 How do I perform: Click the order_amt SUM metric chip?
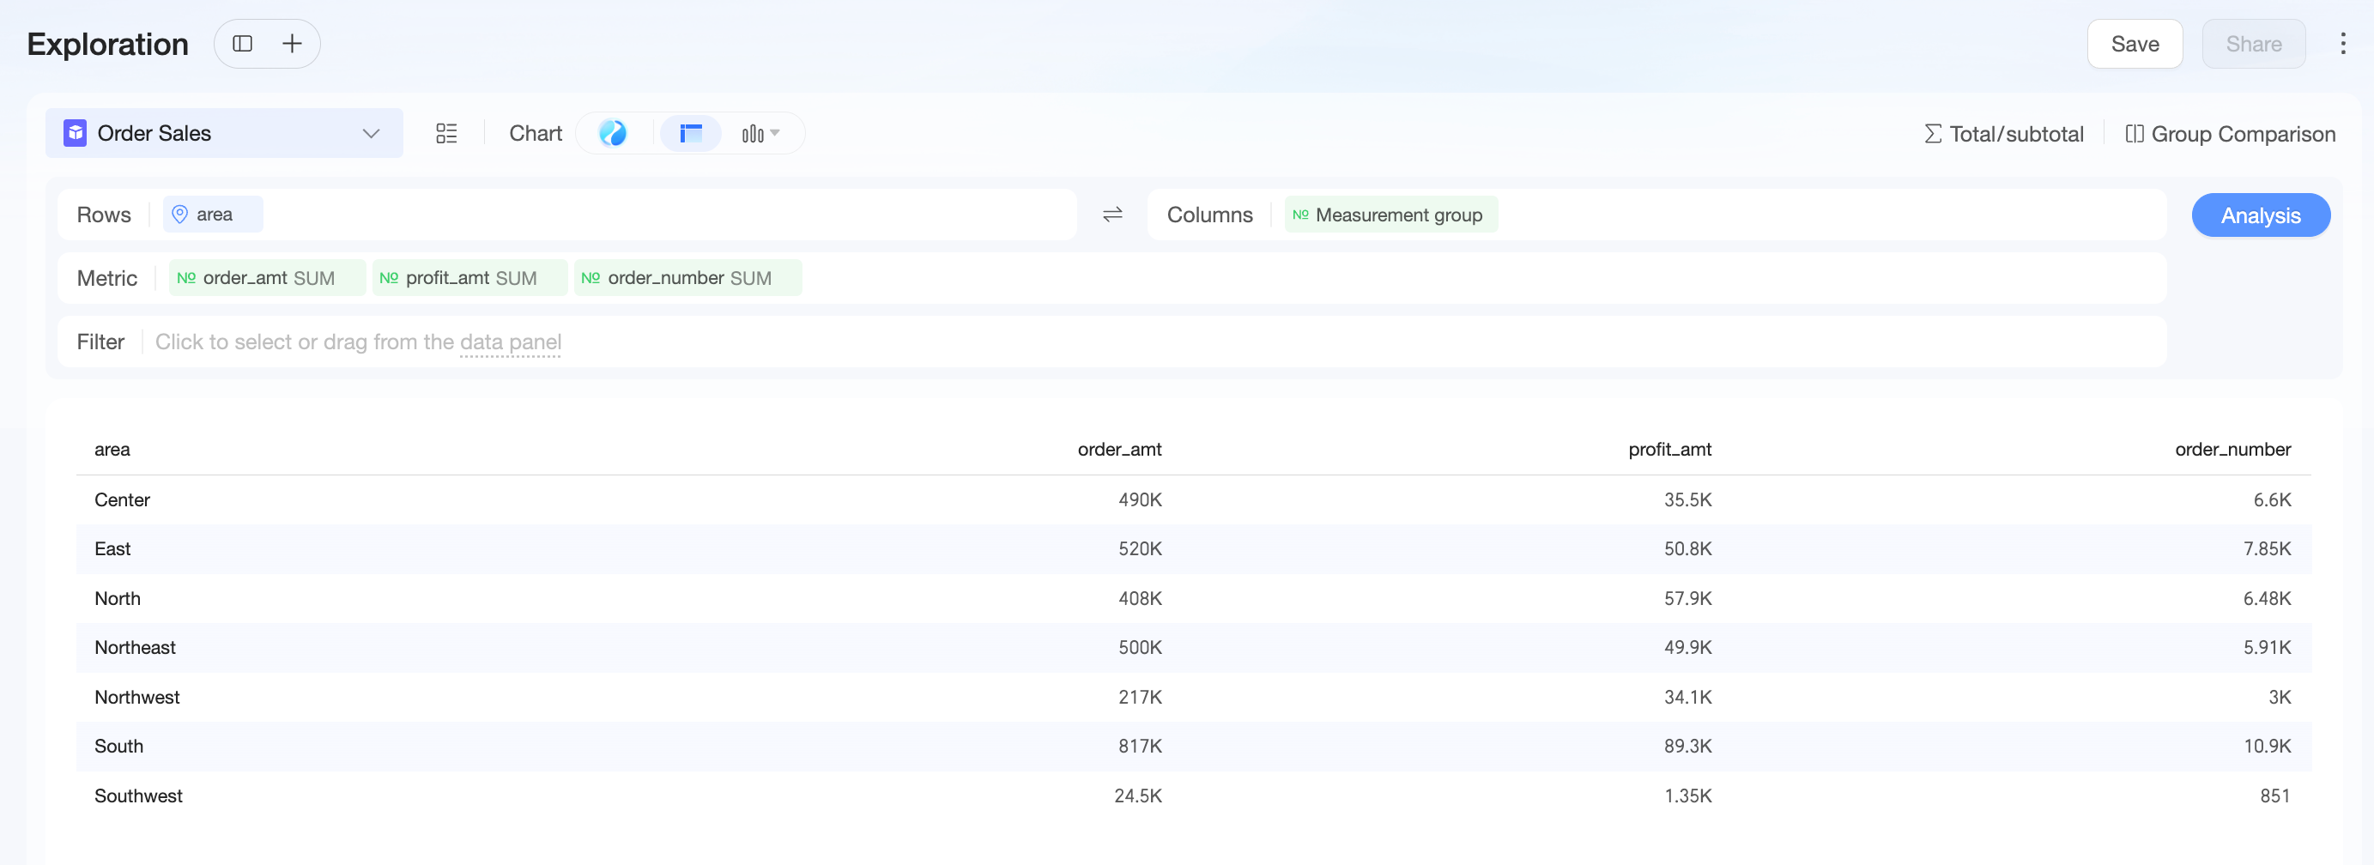click(x=267, y=278)
